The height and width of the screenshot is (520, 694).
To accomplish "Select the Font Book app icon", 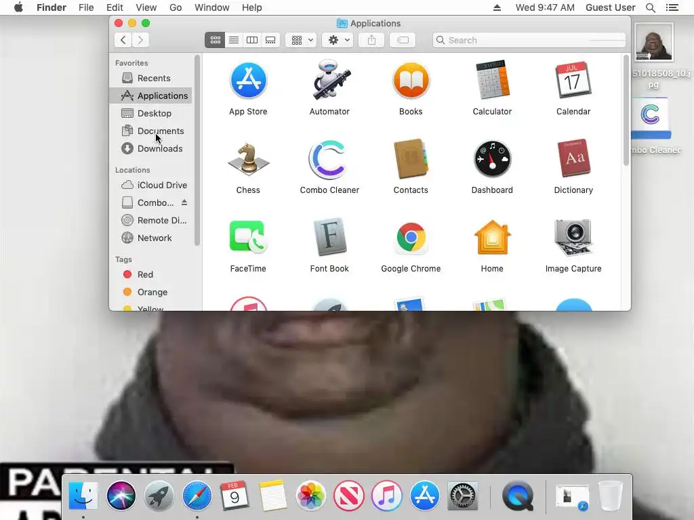I will point(330,238).
